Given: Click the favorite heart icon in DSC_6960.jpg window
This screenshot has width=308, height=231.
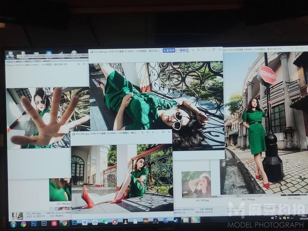Looking at the screenshot, I should [x=198, y=50].
